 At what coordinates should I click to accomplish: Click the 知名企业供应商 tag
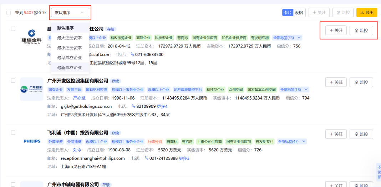point(234,38)
